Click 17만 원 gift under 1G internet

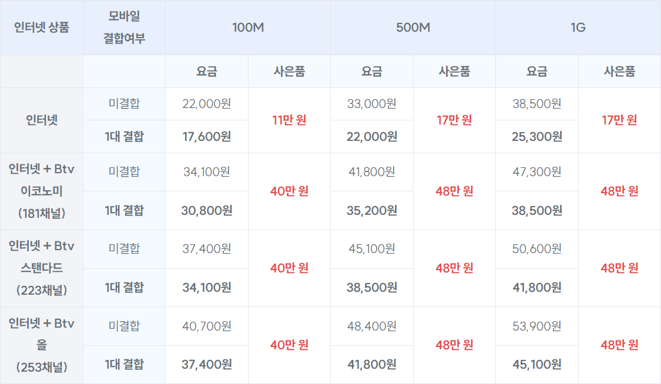pyautogui.click(x=619, y=120)
